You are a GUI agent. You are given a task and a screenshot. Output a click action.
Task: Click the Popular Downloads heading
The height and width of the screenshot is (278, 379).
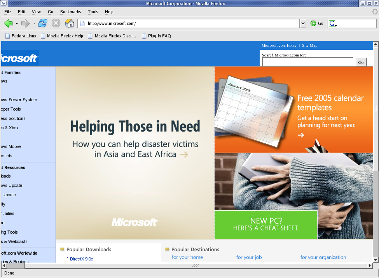pos(89,250)
